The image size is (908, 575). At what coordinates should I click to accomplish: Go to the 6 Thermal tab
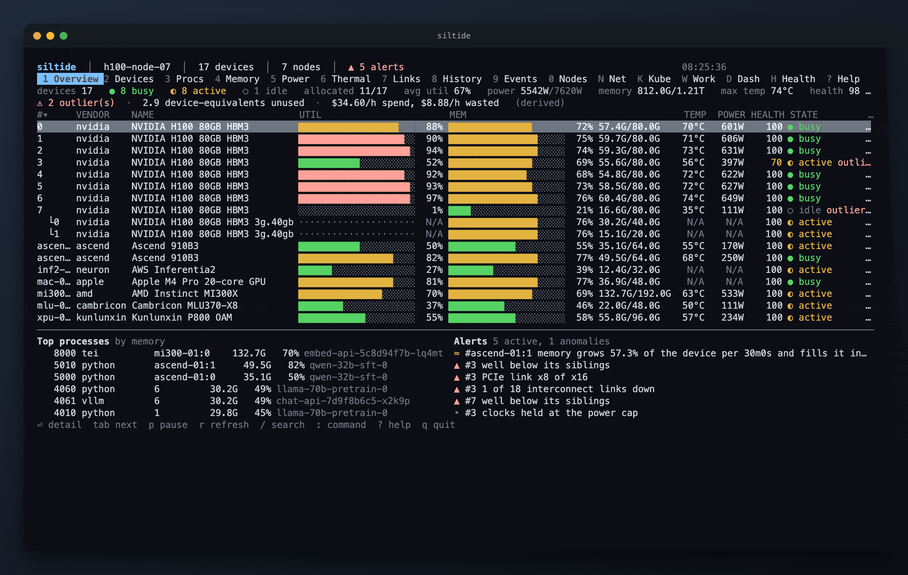345,79
